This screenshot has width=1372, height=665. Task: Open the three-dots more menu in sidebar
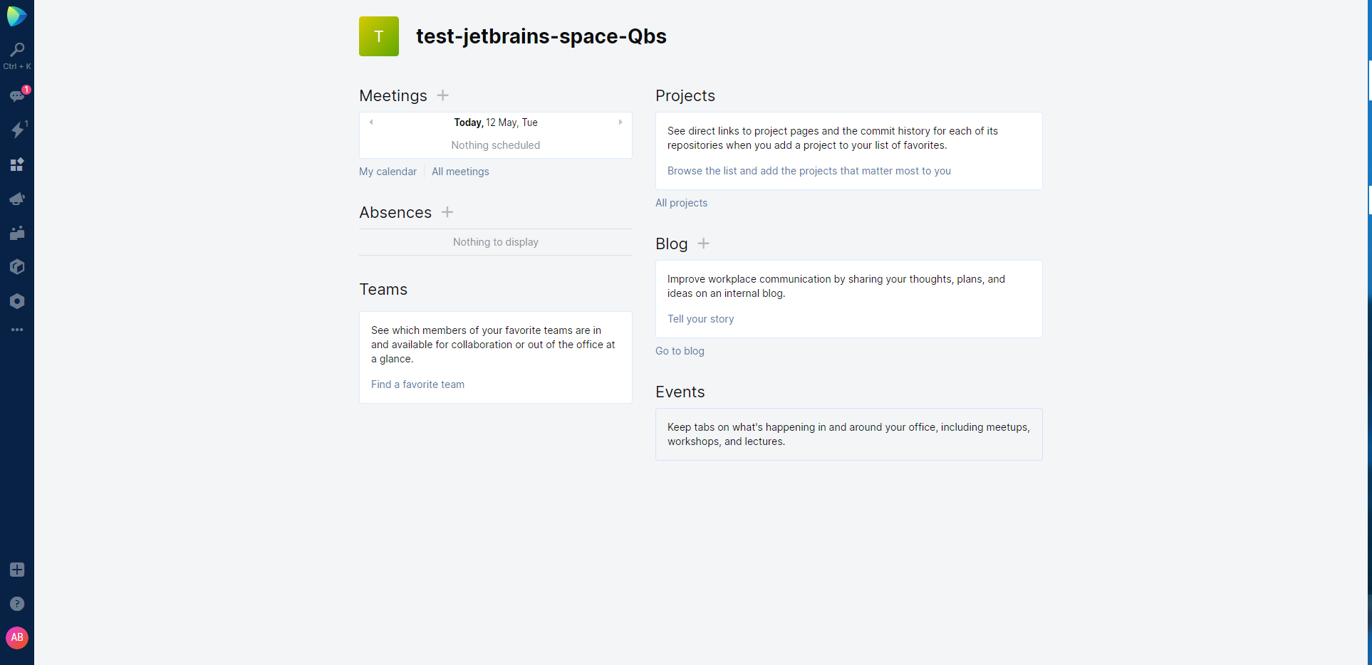[x=17, y=330]
